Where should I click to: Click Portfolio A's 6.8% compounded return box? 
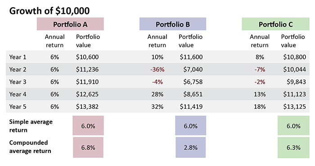coord(88,148)
